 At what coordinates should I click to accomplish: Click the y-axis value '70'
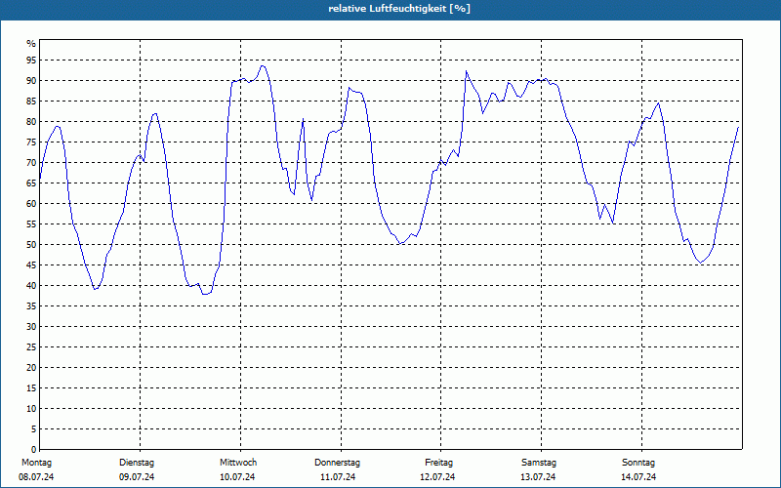31,163
